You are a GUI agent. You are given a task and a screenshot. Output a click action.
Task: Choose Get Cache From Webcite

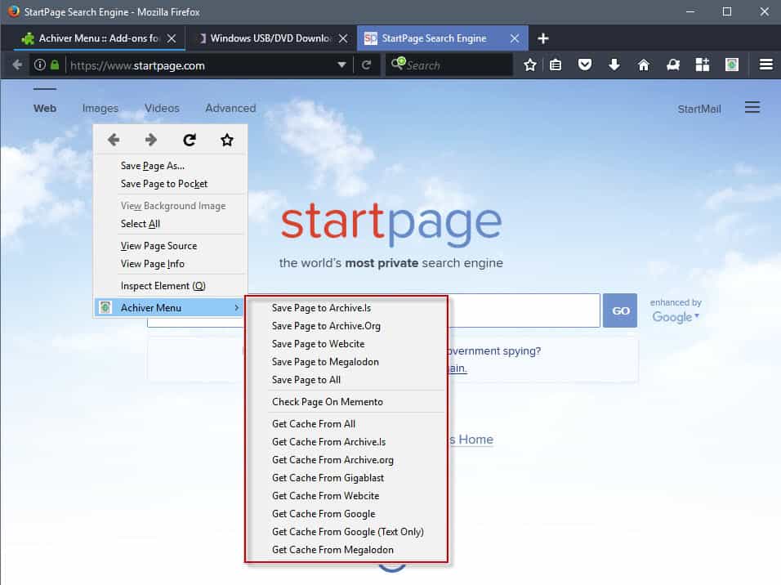(346, 496)
